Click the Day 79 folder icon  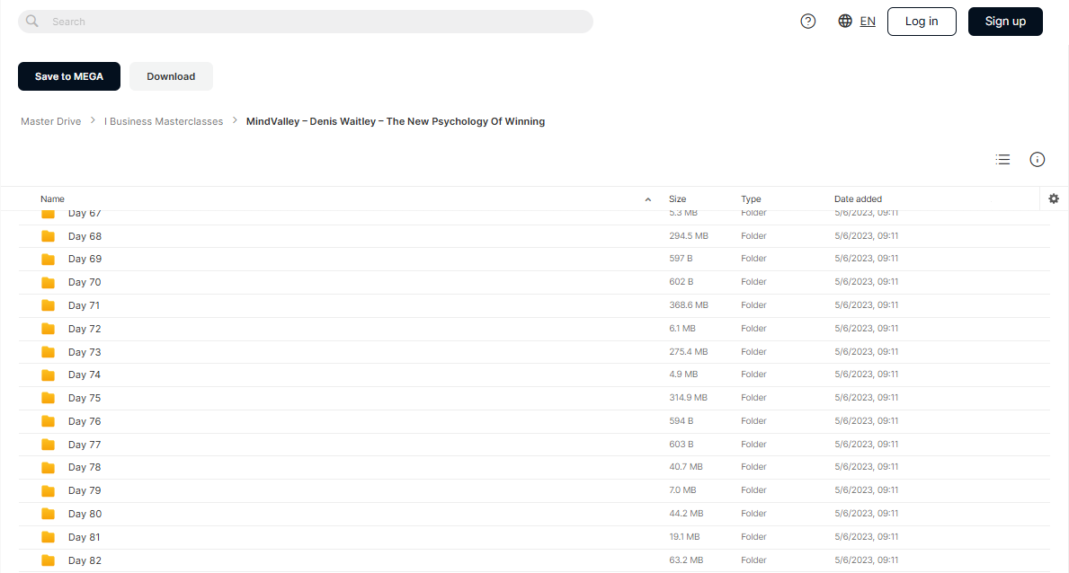pos(48,490)
